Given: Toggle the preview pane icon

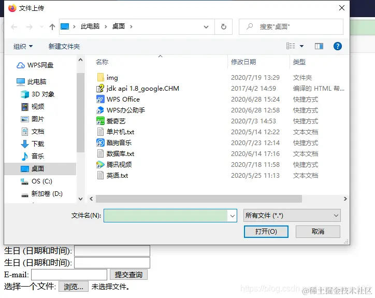Looking at the screenshot, I should 319,46.
